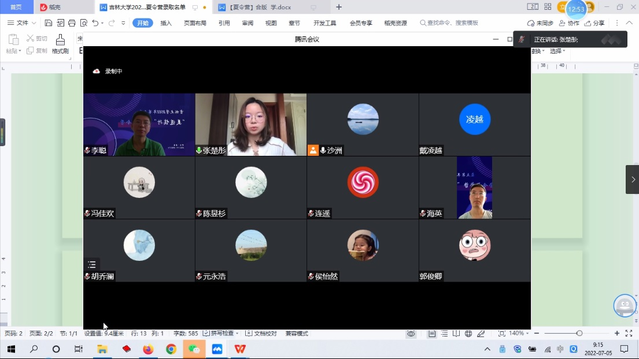Viewport: 639px width, 359px height.
Task: Click the zoom slider handle
Action: 579,334
